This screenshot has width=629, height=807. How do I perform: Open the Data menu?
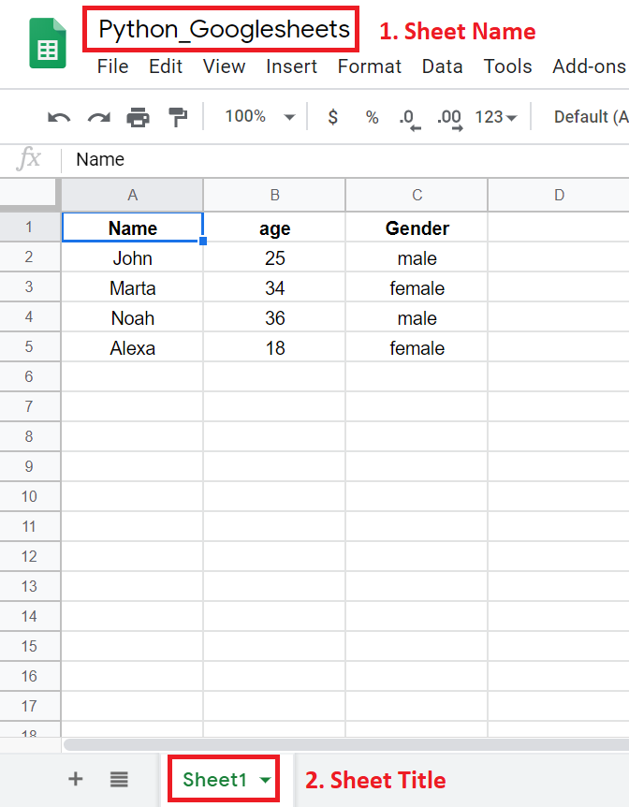[x=442, y=66]
